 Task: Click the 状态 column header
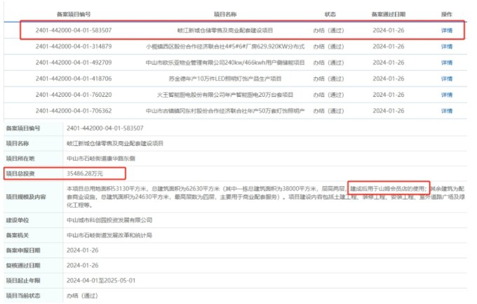tap(330, 14)
